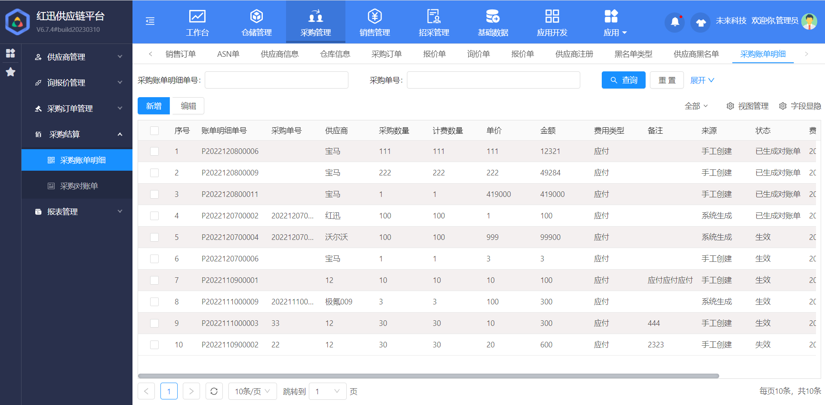Check row P2022120800011 checkbox

point(154,194)
